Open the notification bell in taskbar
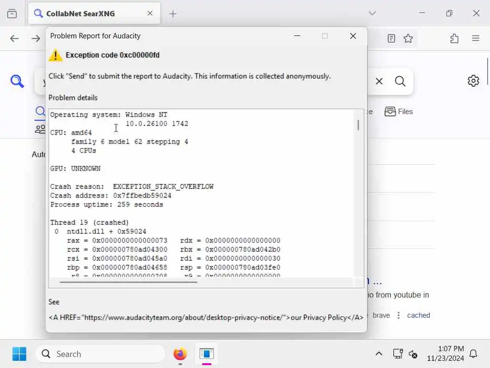Screen dimensions: 490x368 coord(473,354)
